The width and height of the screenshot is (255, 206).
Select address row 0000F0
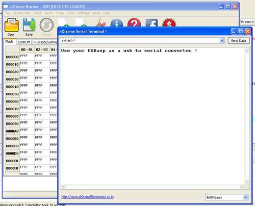pos(12,168)
